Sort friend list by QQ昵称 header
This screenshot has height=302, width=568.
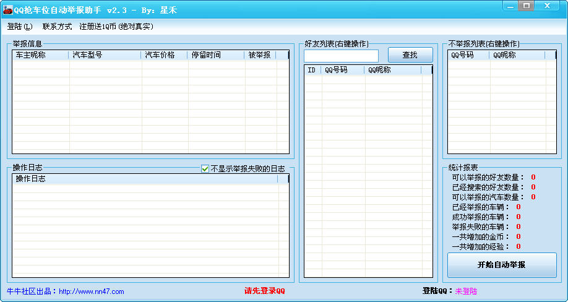click(393, 71)
